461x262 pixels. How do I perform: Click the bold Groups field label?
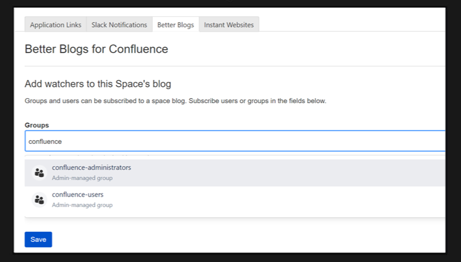pyautogui.click(x=36, y=125)
